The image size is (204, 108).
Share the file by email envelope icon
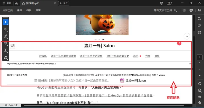(x=200, y=10)
